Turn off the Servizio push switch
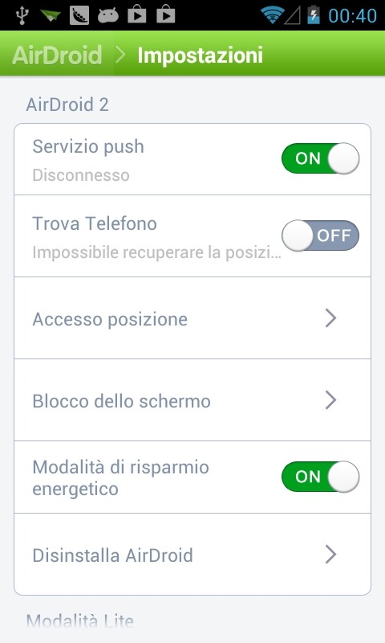 point(320,158)
